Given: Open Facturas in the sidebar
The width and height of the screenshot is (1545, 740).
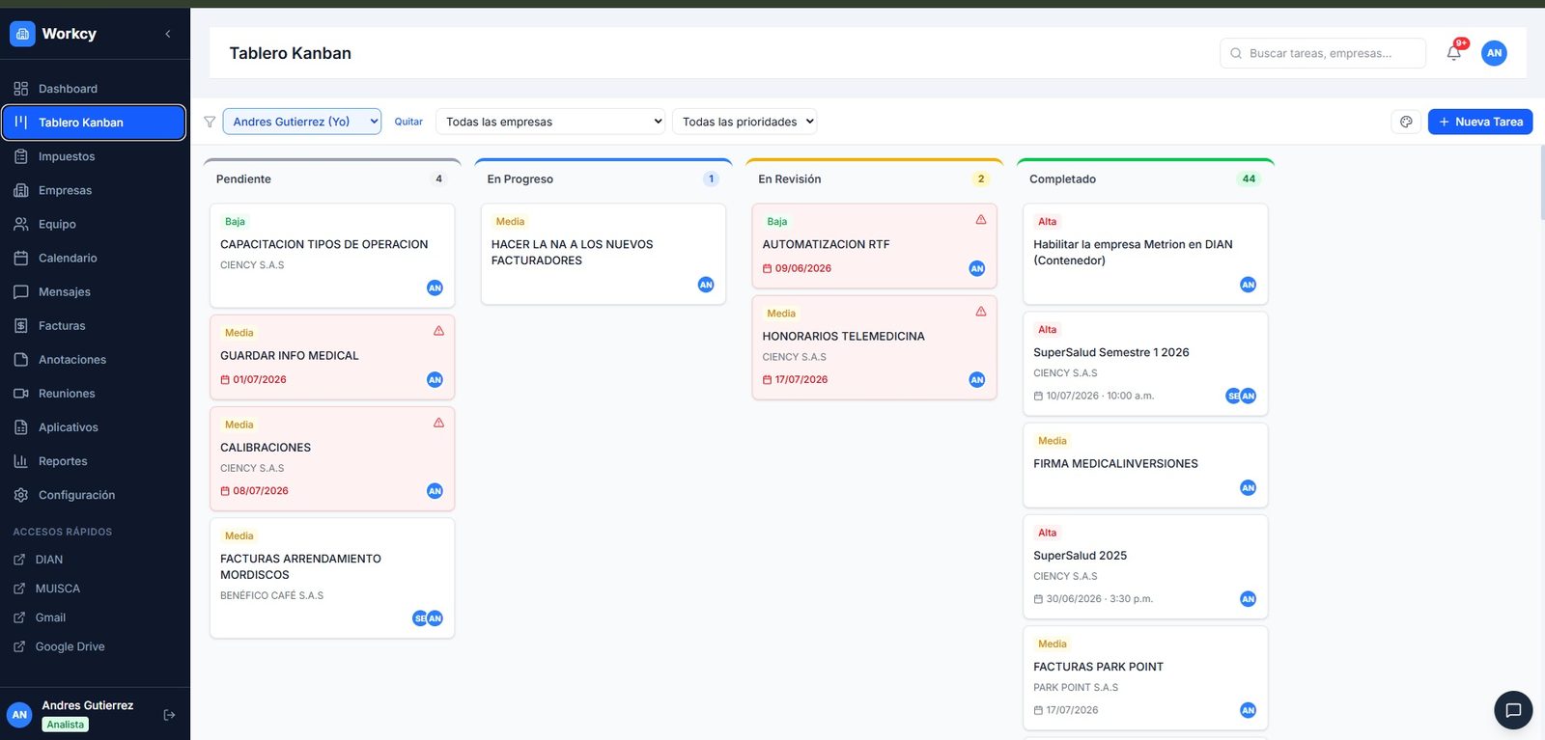Looking at the screenshot, I should [x=94, y=325].
